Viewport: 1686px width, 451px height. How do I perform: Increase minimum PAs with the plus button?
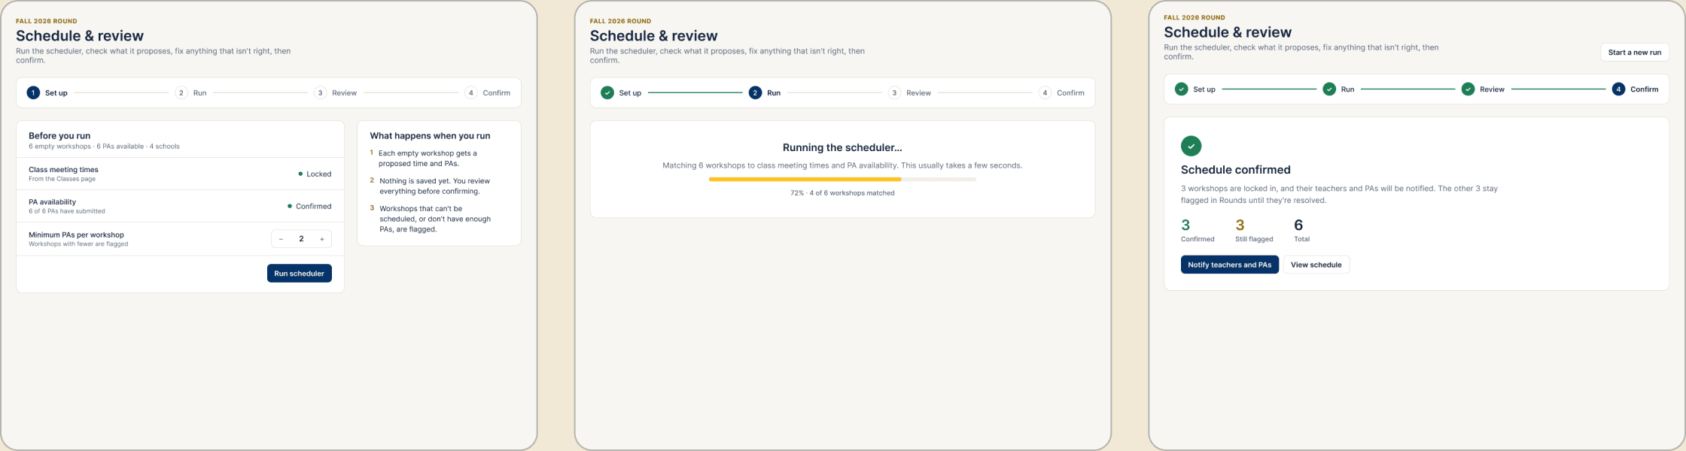pos(322,239)
